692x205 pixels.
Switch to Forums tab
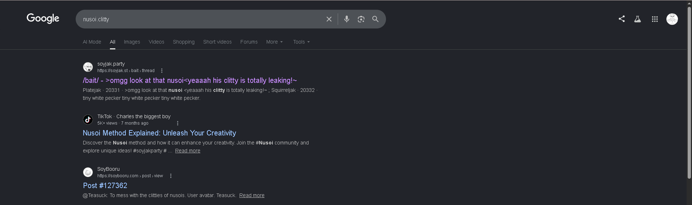click(249, 42)
